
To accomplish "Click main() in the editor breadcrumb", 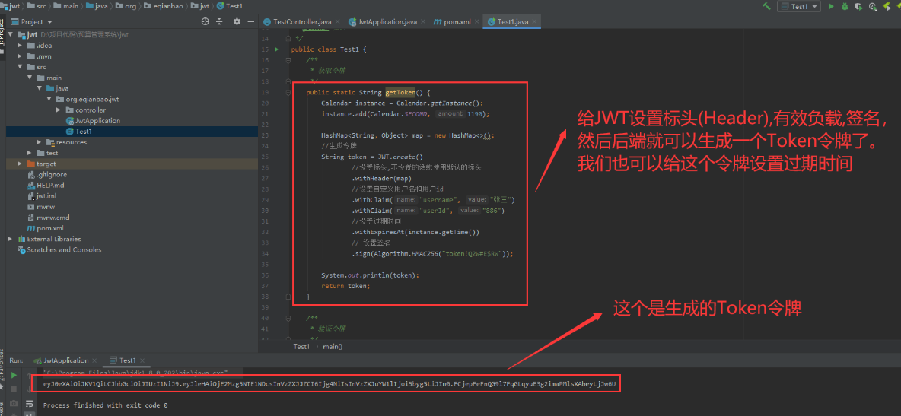I will (332, 347).
